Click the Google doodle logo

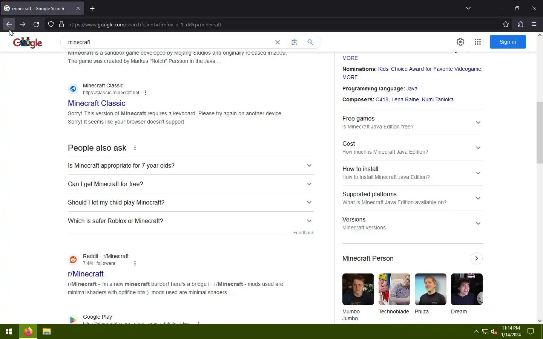click(28, 42)
